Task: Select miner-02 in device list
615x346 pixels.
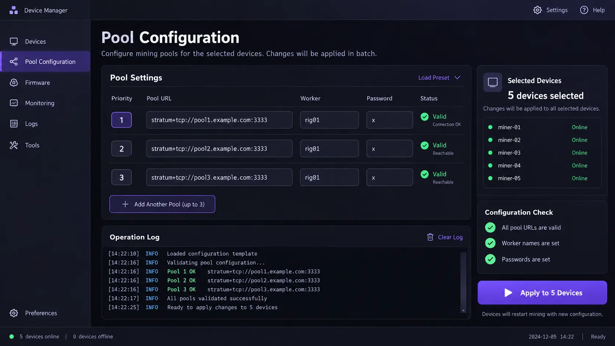Action: (x=542, y=140)
